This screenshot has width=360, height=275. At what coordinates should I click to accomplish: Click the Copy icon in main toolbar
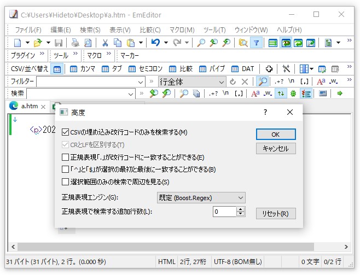[x=118, y=43]
